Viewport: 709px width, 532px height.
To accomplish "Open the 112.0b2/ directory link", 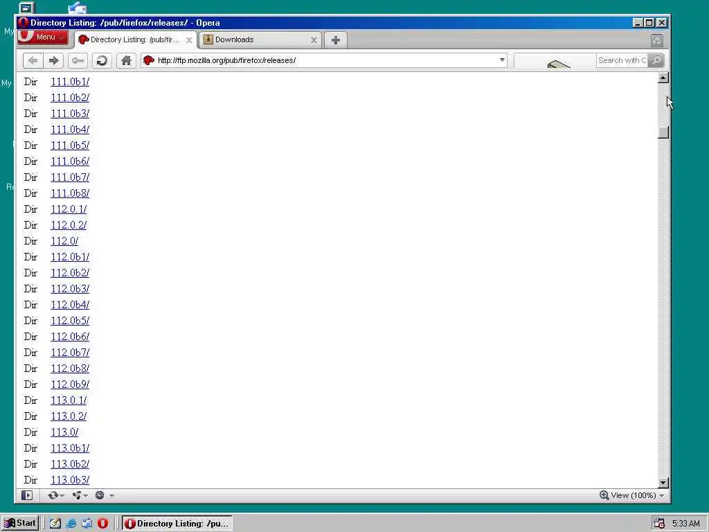I will pos(70,273).
